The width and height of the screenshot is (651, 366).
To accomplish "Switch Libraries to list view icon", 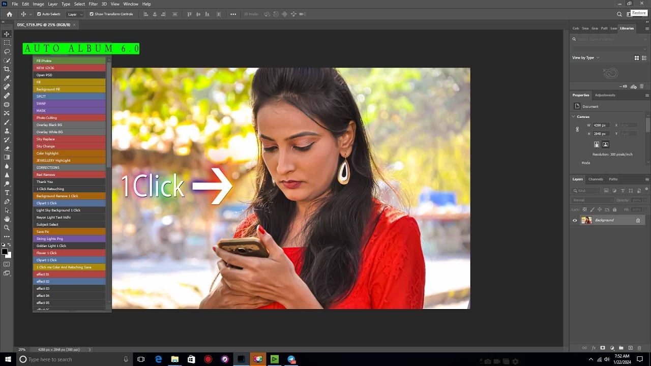I will pyautogui.click(x=644, y=58).
